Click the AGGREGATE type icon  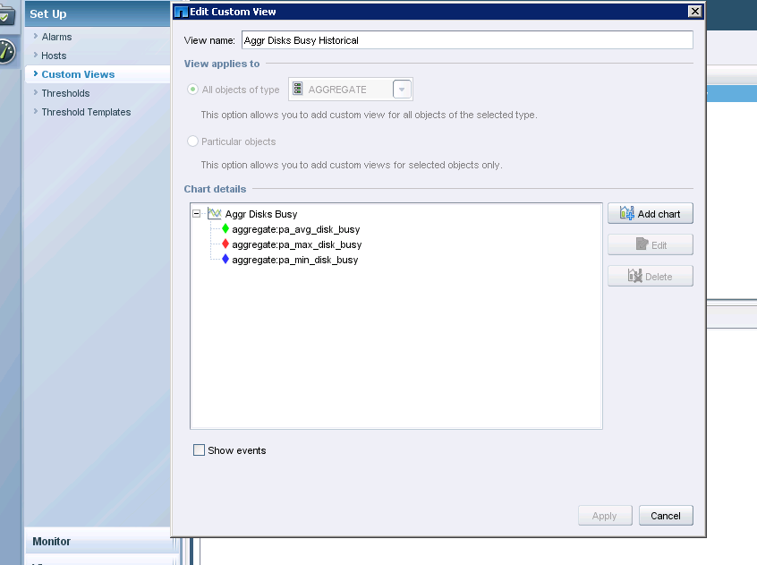click(x=297, y=89)
